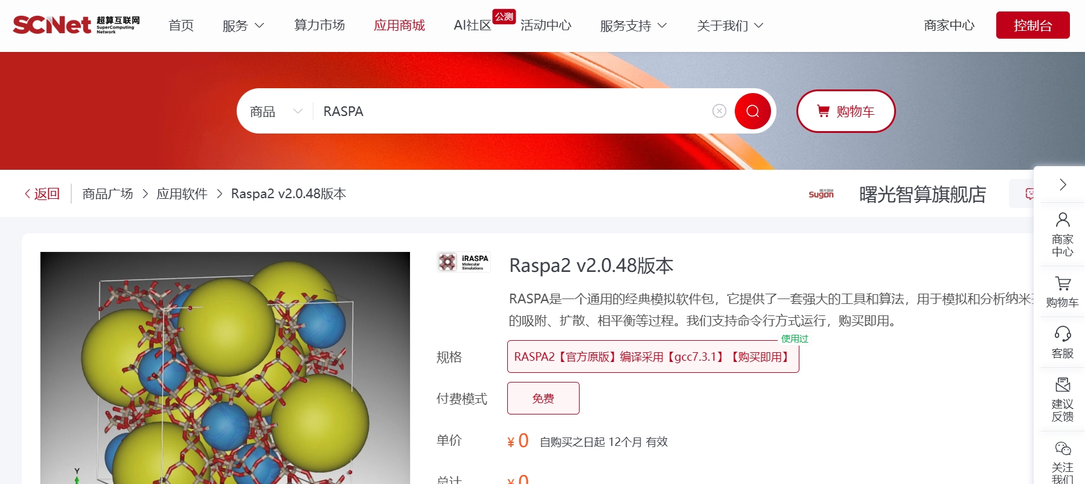Screen dimensions: 1085x484
Task: Open 商家中心 in right sidebar
Action: click(1062, 234)
